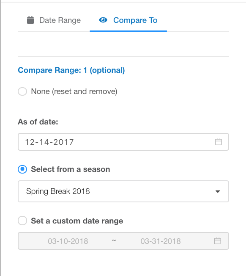Screen dimensions: 246x276
Task: Click the Set a custom date range label
Action: coord(77,221)
